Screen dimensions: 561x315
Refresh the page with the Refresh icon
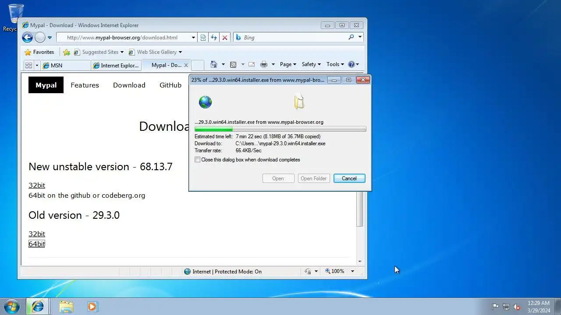click(x=214, y=38)
